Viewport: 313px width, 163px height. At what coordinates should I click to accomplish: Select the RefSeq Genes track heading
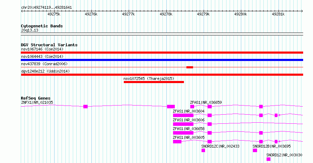[36, 98]
